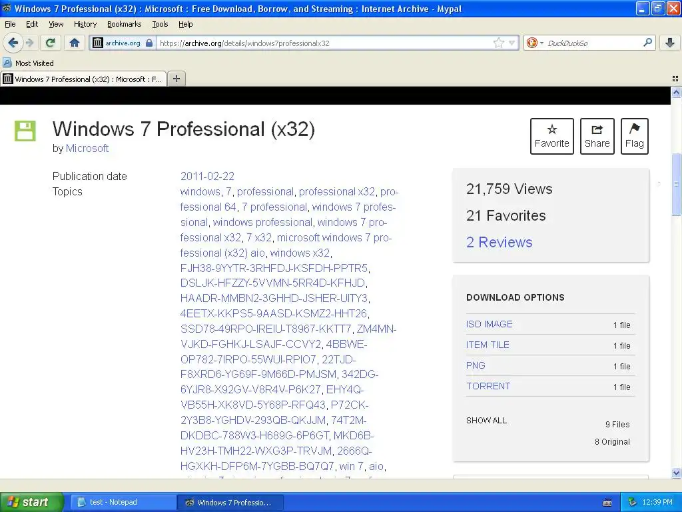Click the keyboard icon in system tray
The height and width of the screenshot is (512, 682).
point(607,503)
